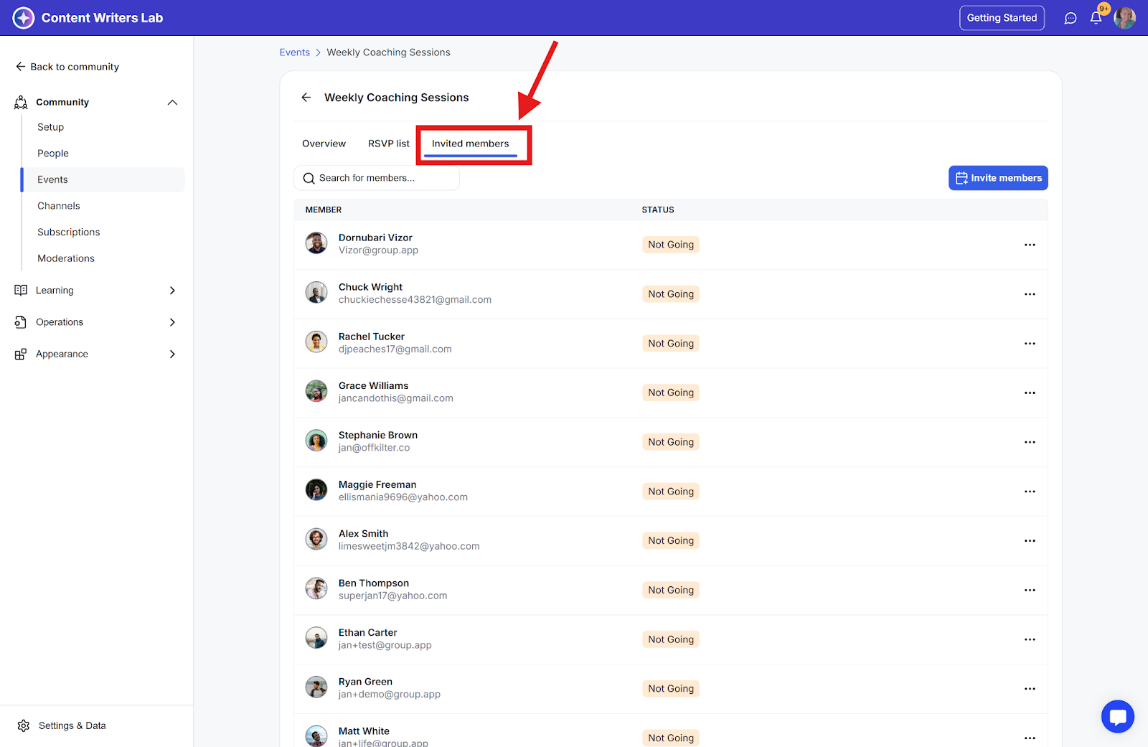Open more options for Stephanie Brown

tap(1030, 442)
